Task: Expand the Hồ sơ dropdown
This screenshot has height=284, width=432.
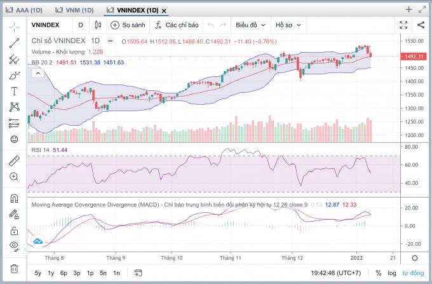Action: click(x=288, y=25)
